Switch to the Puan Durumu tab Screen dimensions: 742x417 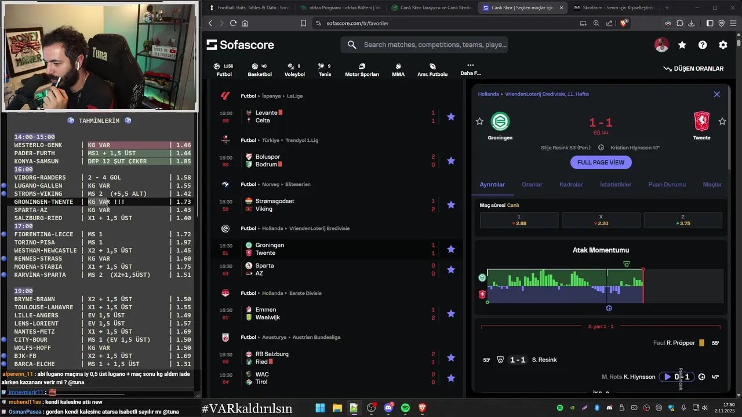(x=667, y=184)
